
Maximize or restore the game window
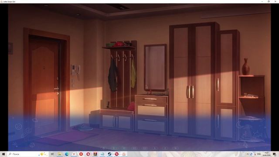(x=269, y=2)
